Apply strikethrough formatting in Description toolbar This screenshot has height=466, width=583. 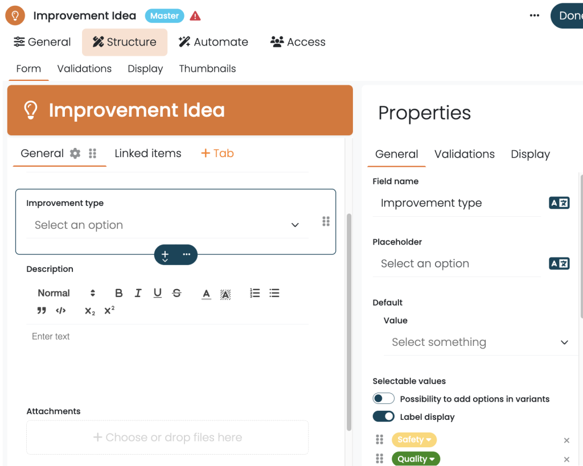point(176,293)
